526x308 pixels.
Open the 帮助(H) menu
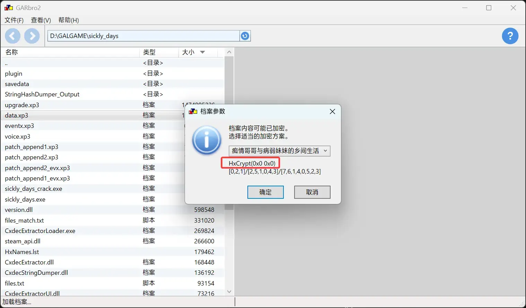click(69, 20)
